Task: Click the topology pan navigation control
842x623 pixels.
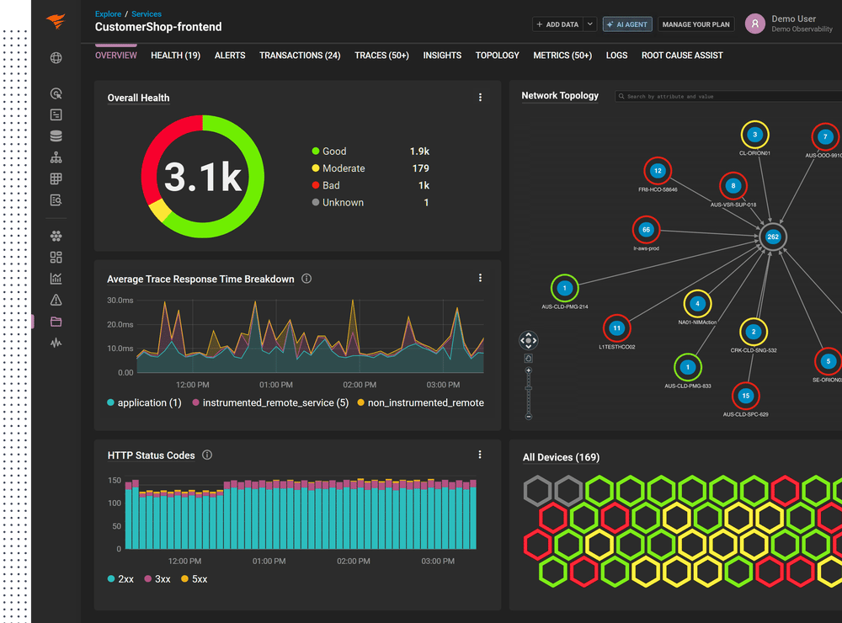Action: click(529, 340)
